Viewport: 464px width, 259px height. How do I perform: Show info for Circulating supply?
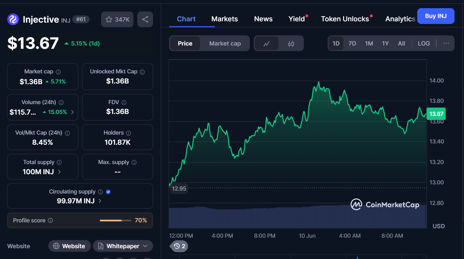(100, 192)
